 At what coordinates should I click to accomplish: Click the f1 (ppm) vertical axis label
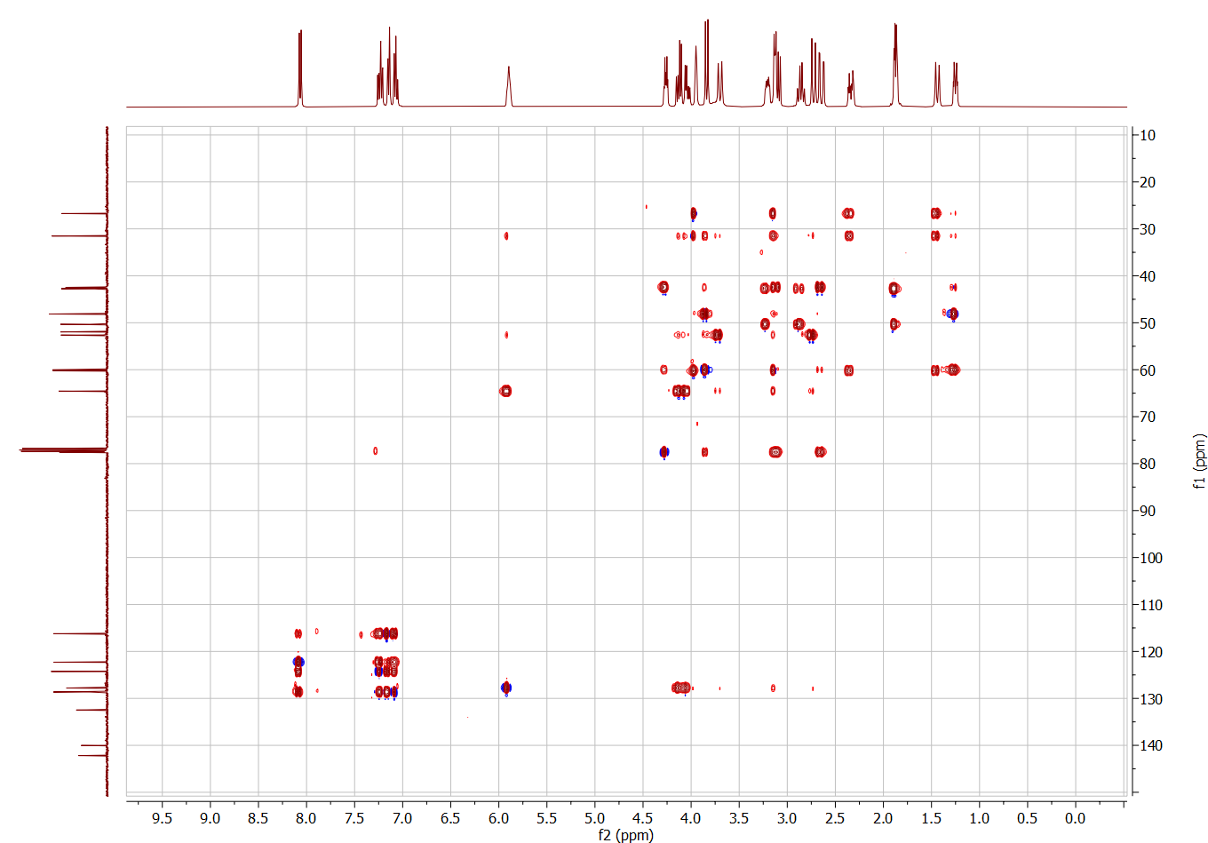(1199, 461)
